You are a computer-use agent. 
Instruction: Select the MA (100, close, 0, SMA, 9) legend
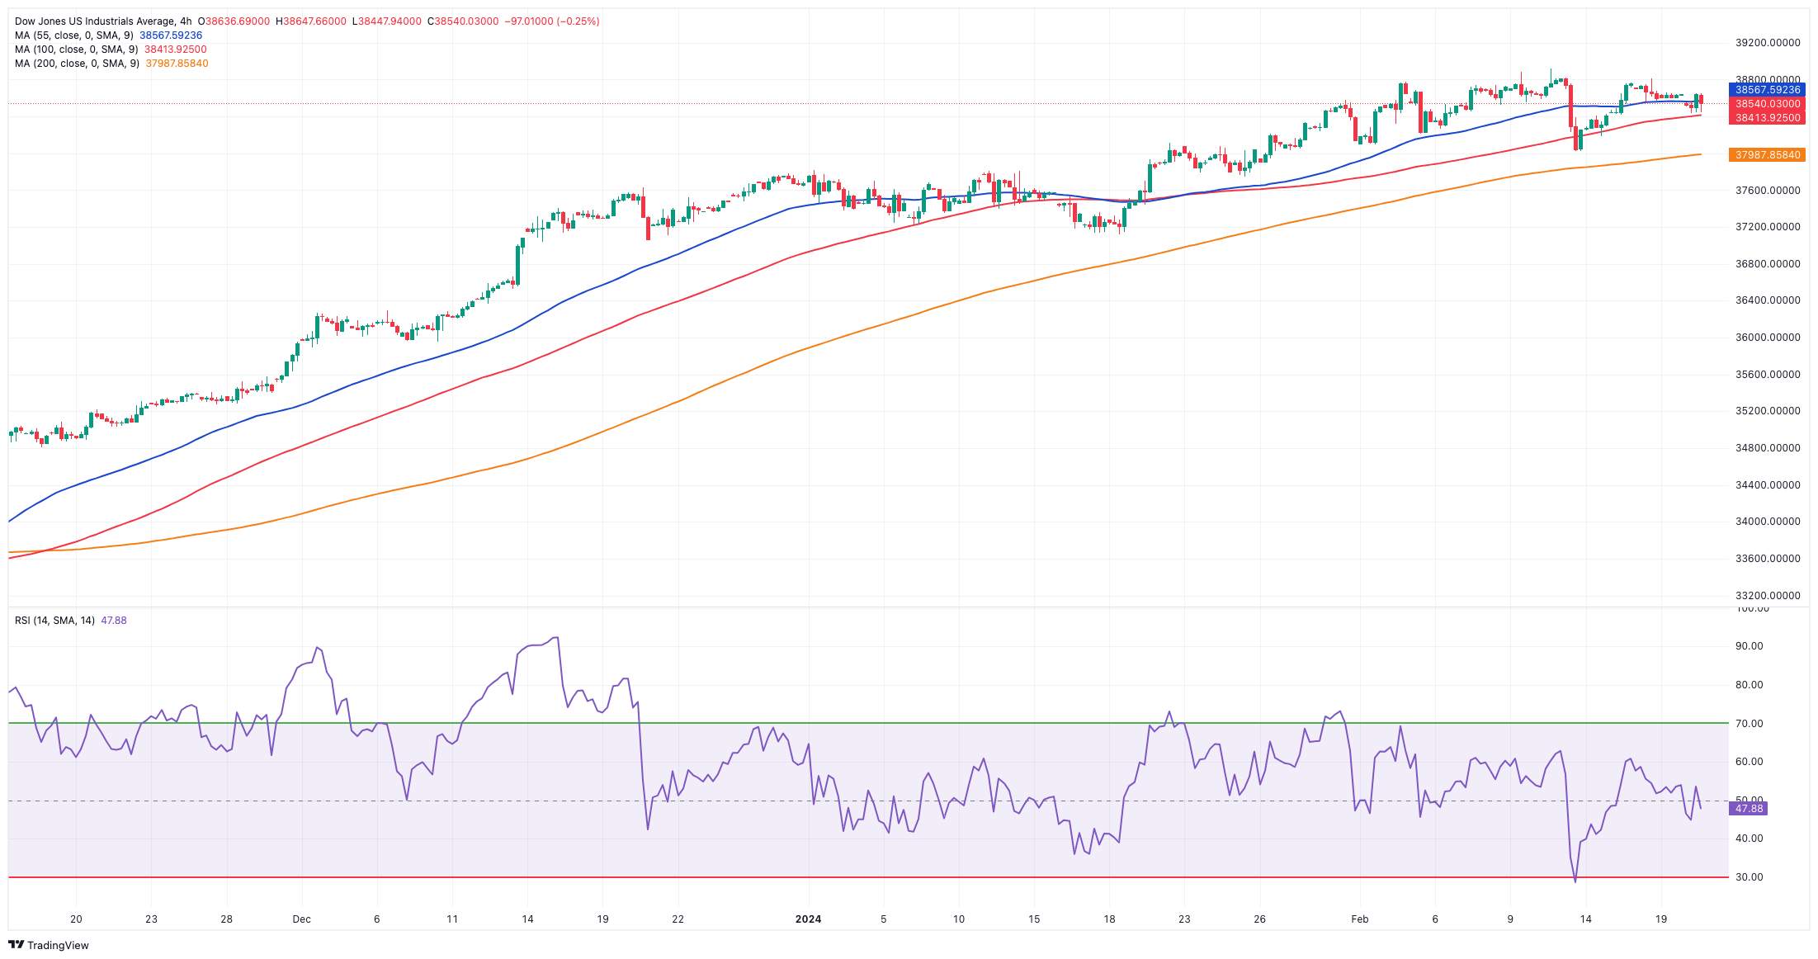click(77, 50)
